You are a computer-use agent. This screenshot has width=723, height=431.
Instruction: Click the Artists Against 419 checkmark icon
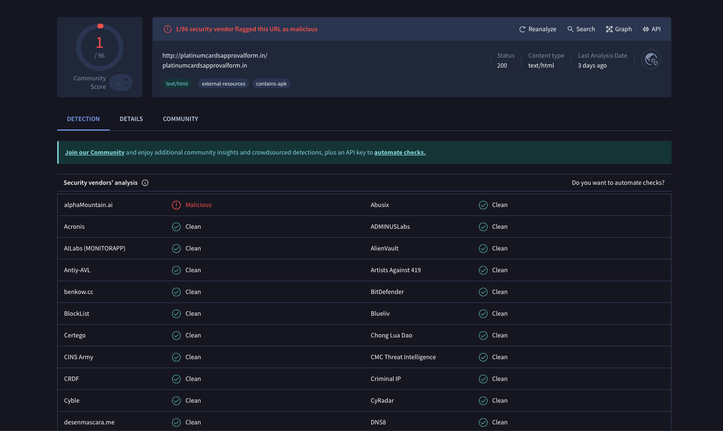click(483, 270)
